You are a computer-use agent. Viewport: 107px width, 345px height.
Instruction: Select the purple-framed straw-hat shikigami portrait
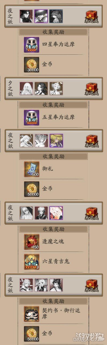56,140
